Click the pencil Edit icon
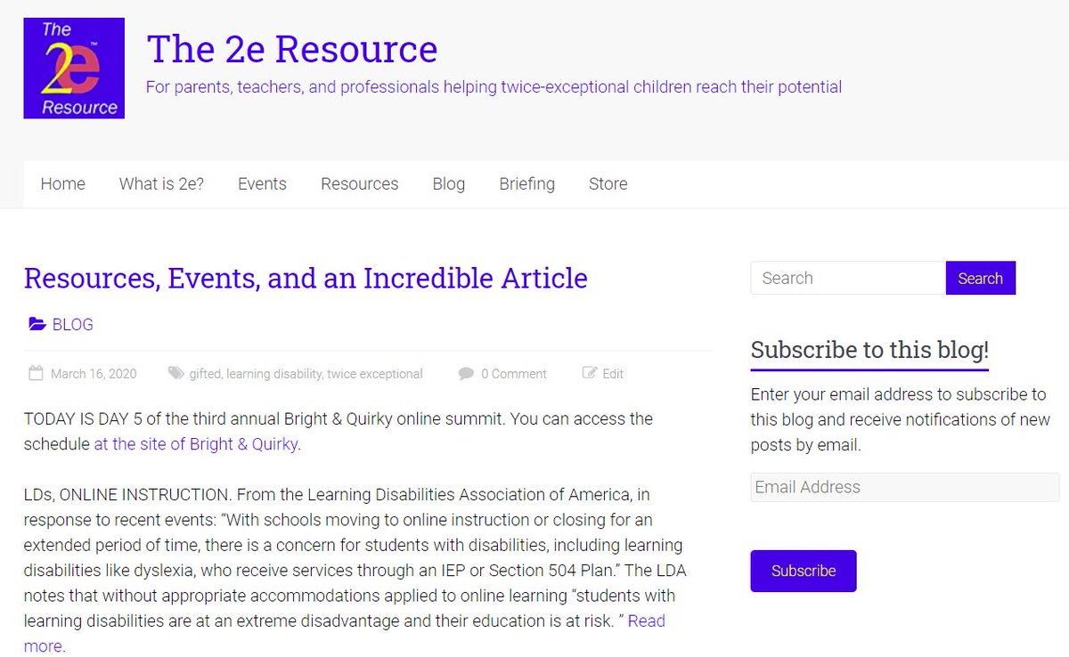This screenshot has height=657, width=1069. click(x=589, y=373)
